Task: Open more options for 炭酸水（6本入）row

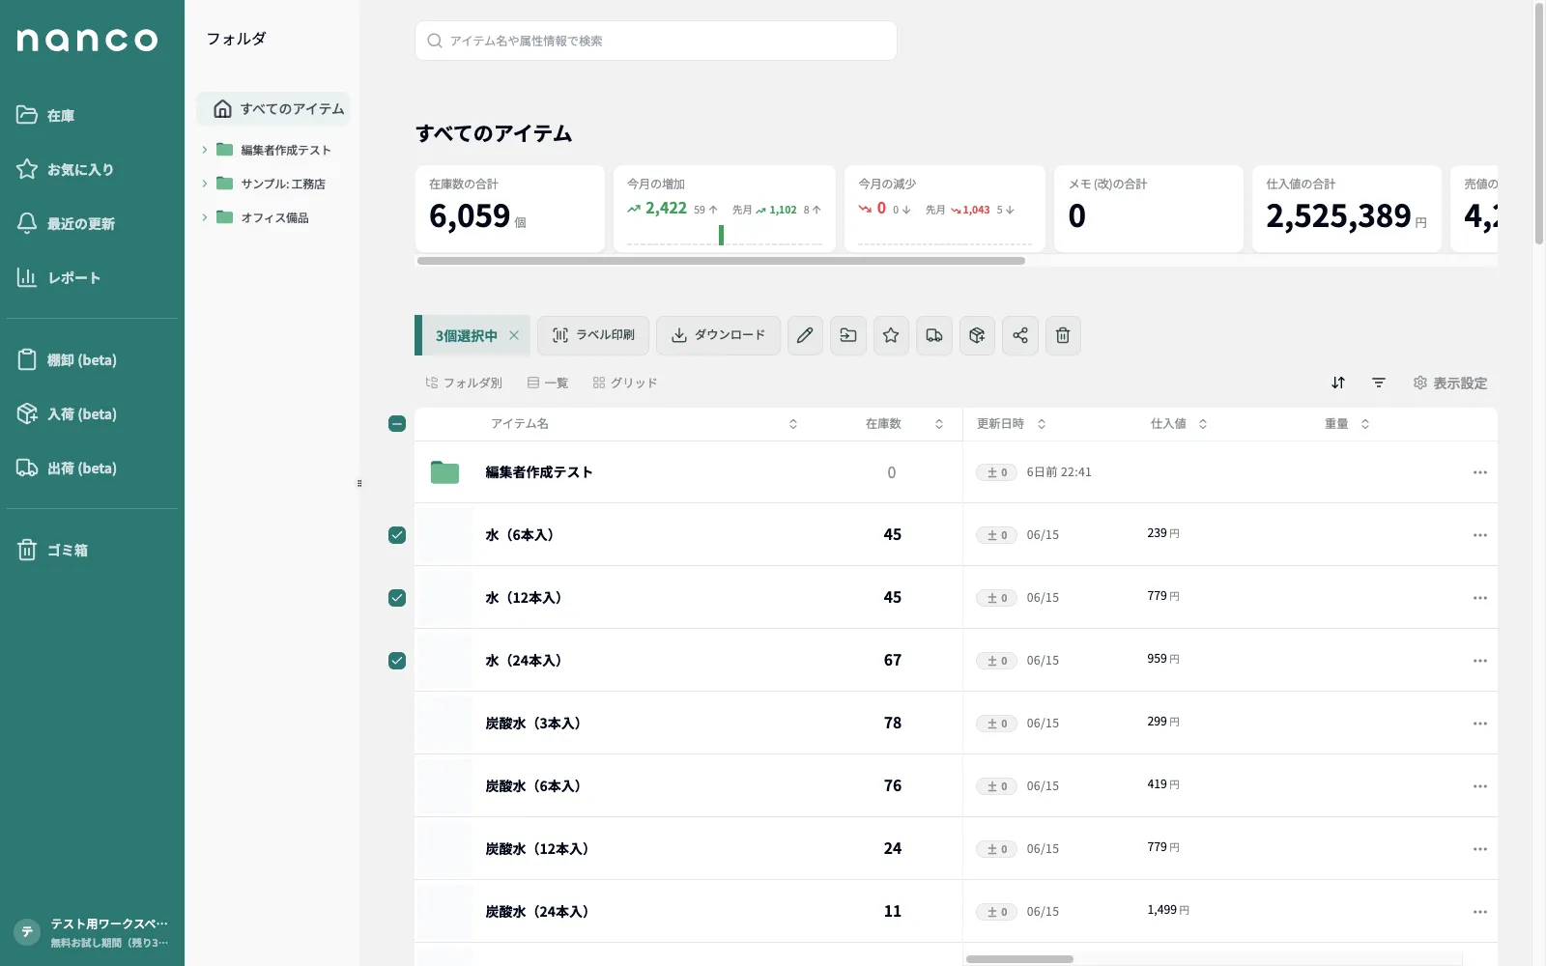Action: click(1480, 786)
